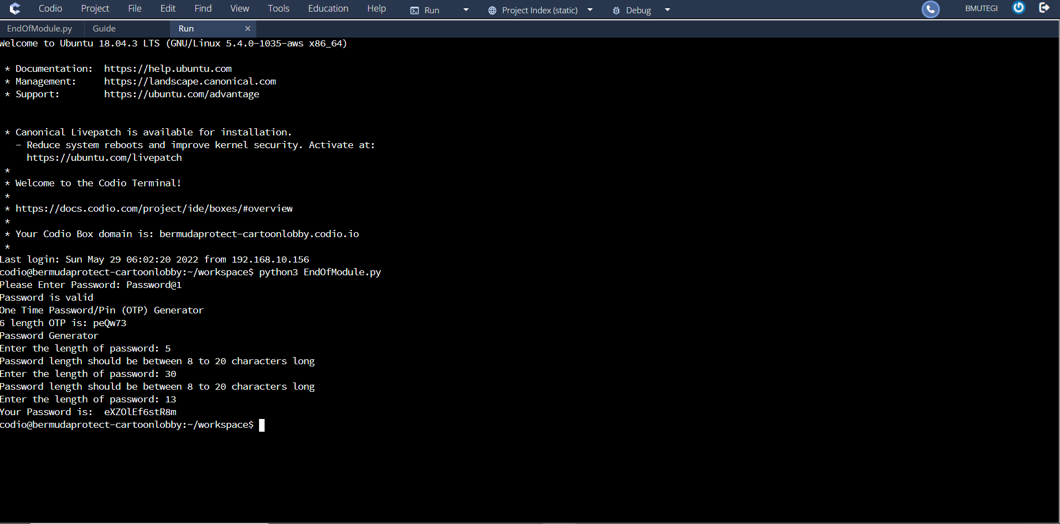Click the Codio logo icon
Image resolution: width=1060 pixels, height=524 pixels.
(15, 9)
